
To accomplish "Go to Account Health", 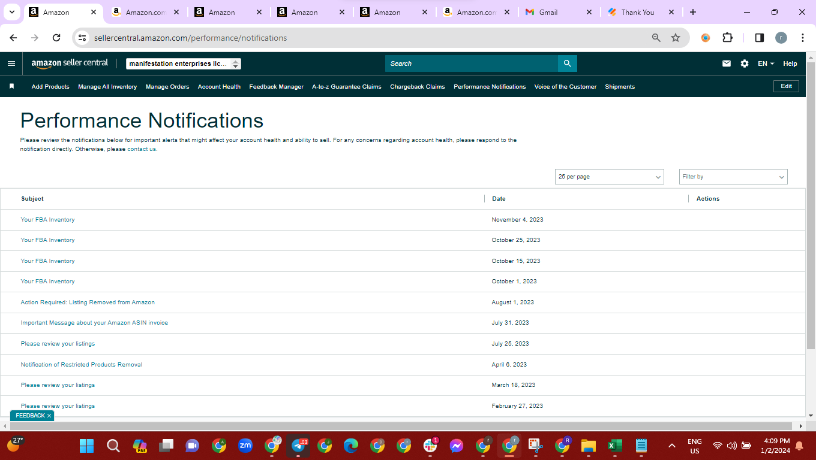I will point(219,87).
